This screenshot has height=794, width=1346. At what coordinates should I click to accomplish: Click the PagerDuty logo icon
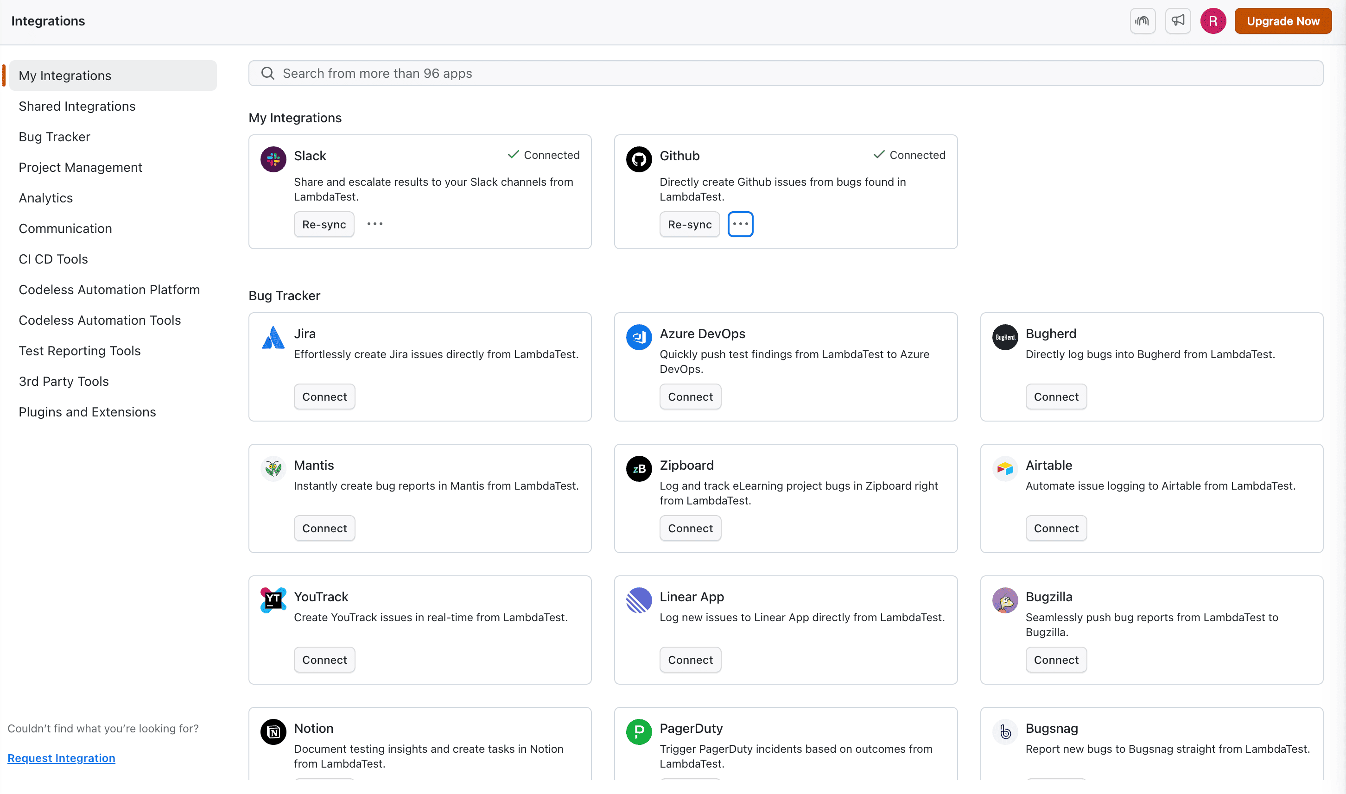[x=639, y=731]
